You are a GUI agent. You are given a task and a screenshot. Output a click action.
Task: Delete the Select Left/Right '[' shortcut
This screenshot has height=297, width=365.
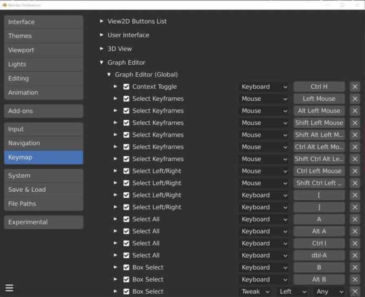[355, 195]
